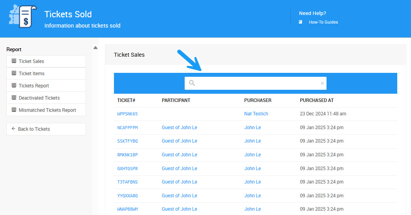The image size is (411, 215).
Task: Open the Mismatched Tickets Report item
Action: tap(47, 110)
